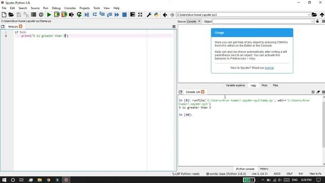
Task: Switch to Variable explorer tab
Action: click(235, 85)
